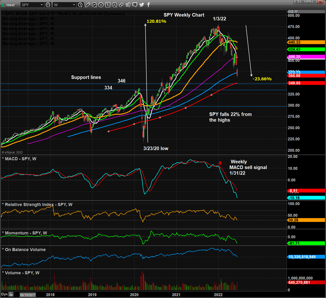The image size is (326, 298).
Task: Open the notes list with pencil icon
Action: pyautogui.click(x=128, y=5)
